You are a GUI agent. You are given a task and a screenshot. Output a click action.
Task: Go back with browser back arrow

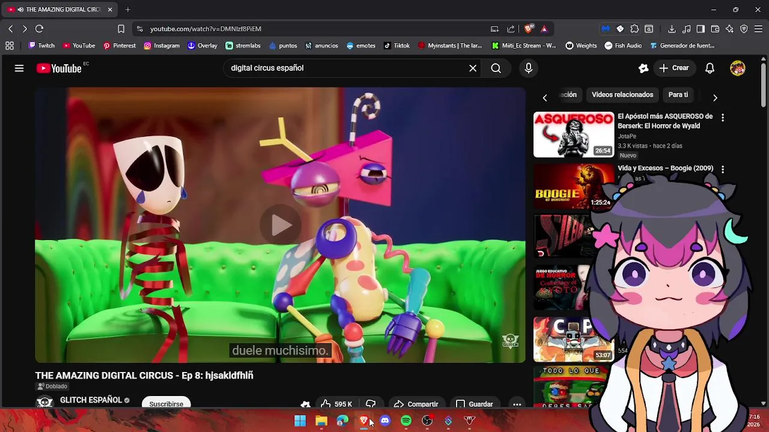(x=10, y=29)
